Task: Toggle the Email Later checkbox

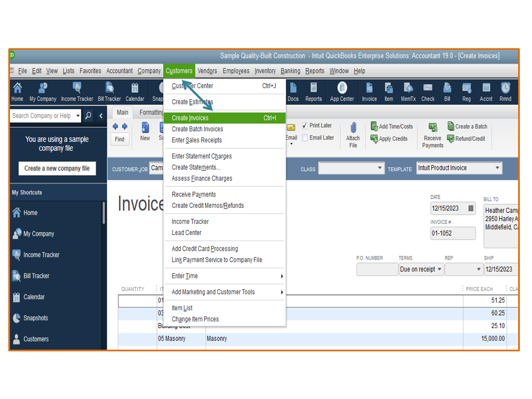Action: 305,138
